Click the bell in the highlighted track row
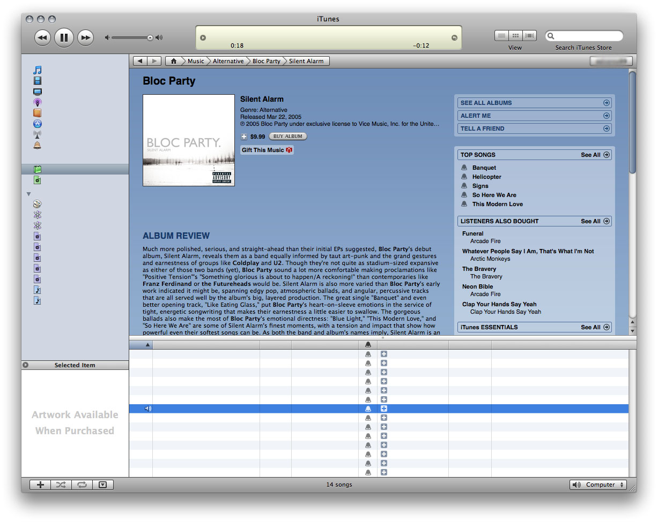The width and height of the screenshot is (658, 522). [368, 408]
